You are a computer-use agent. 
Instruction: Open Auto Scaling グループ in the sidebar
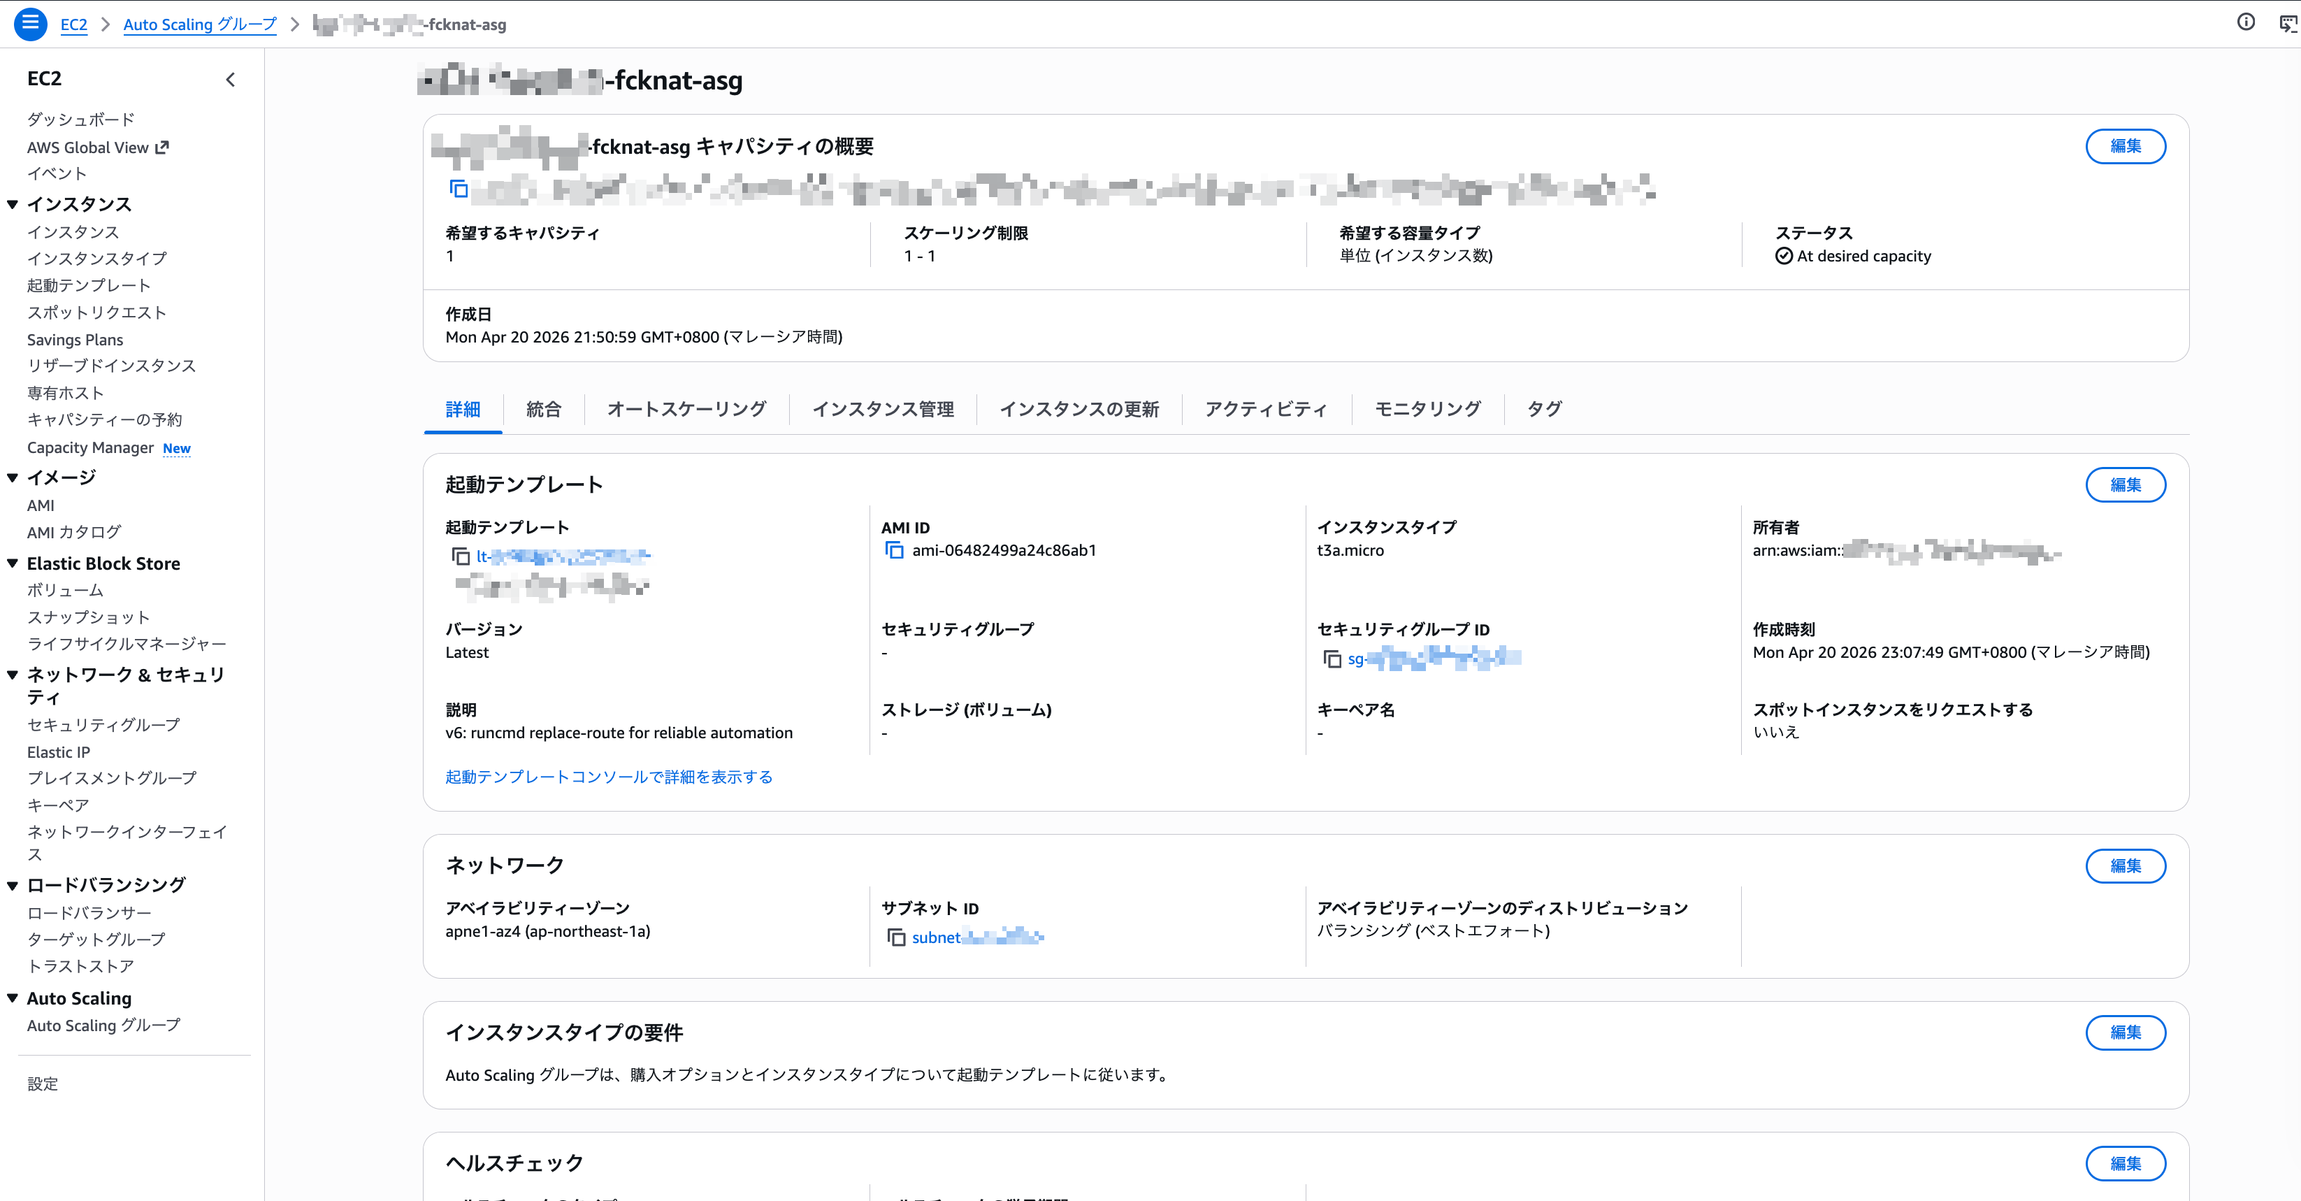click(x=103, y=1026)
